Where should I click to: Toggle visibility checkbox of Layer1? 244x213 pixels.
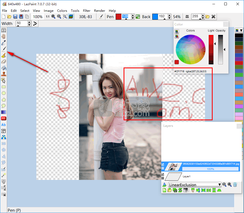(163, 175)
